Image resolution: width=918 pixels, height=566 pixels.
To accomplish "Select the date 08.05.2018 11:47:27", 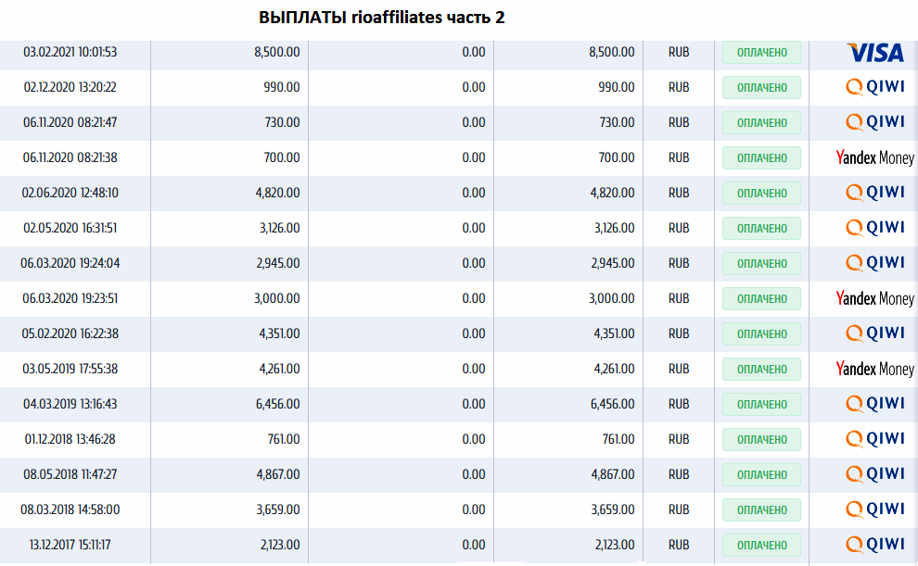I will pyautogui.click(x=70, y=474).
